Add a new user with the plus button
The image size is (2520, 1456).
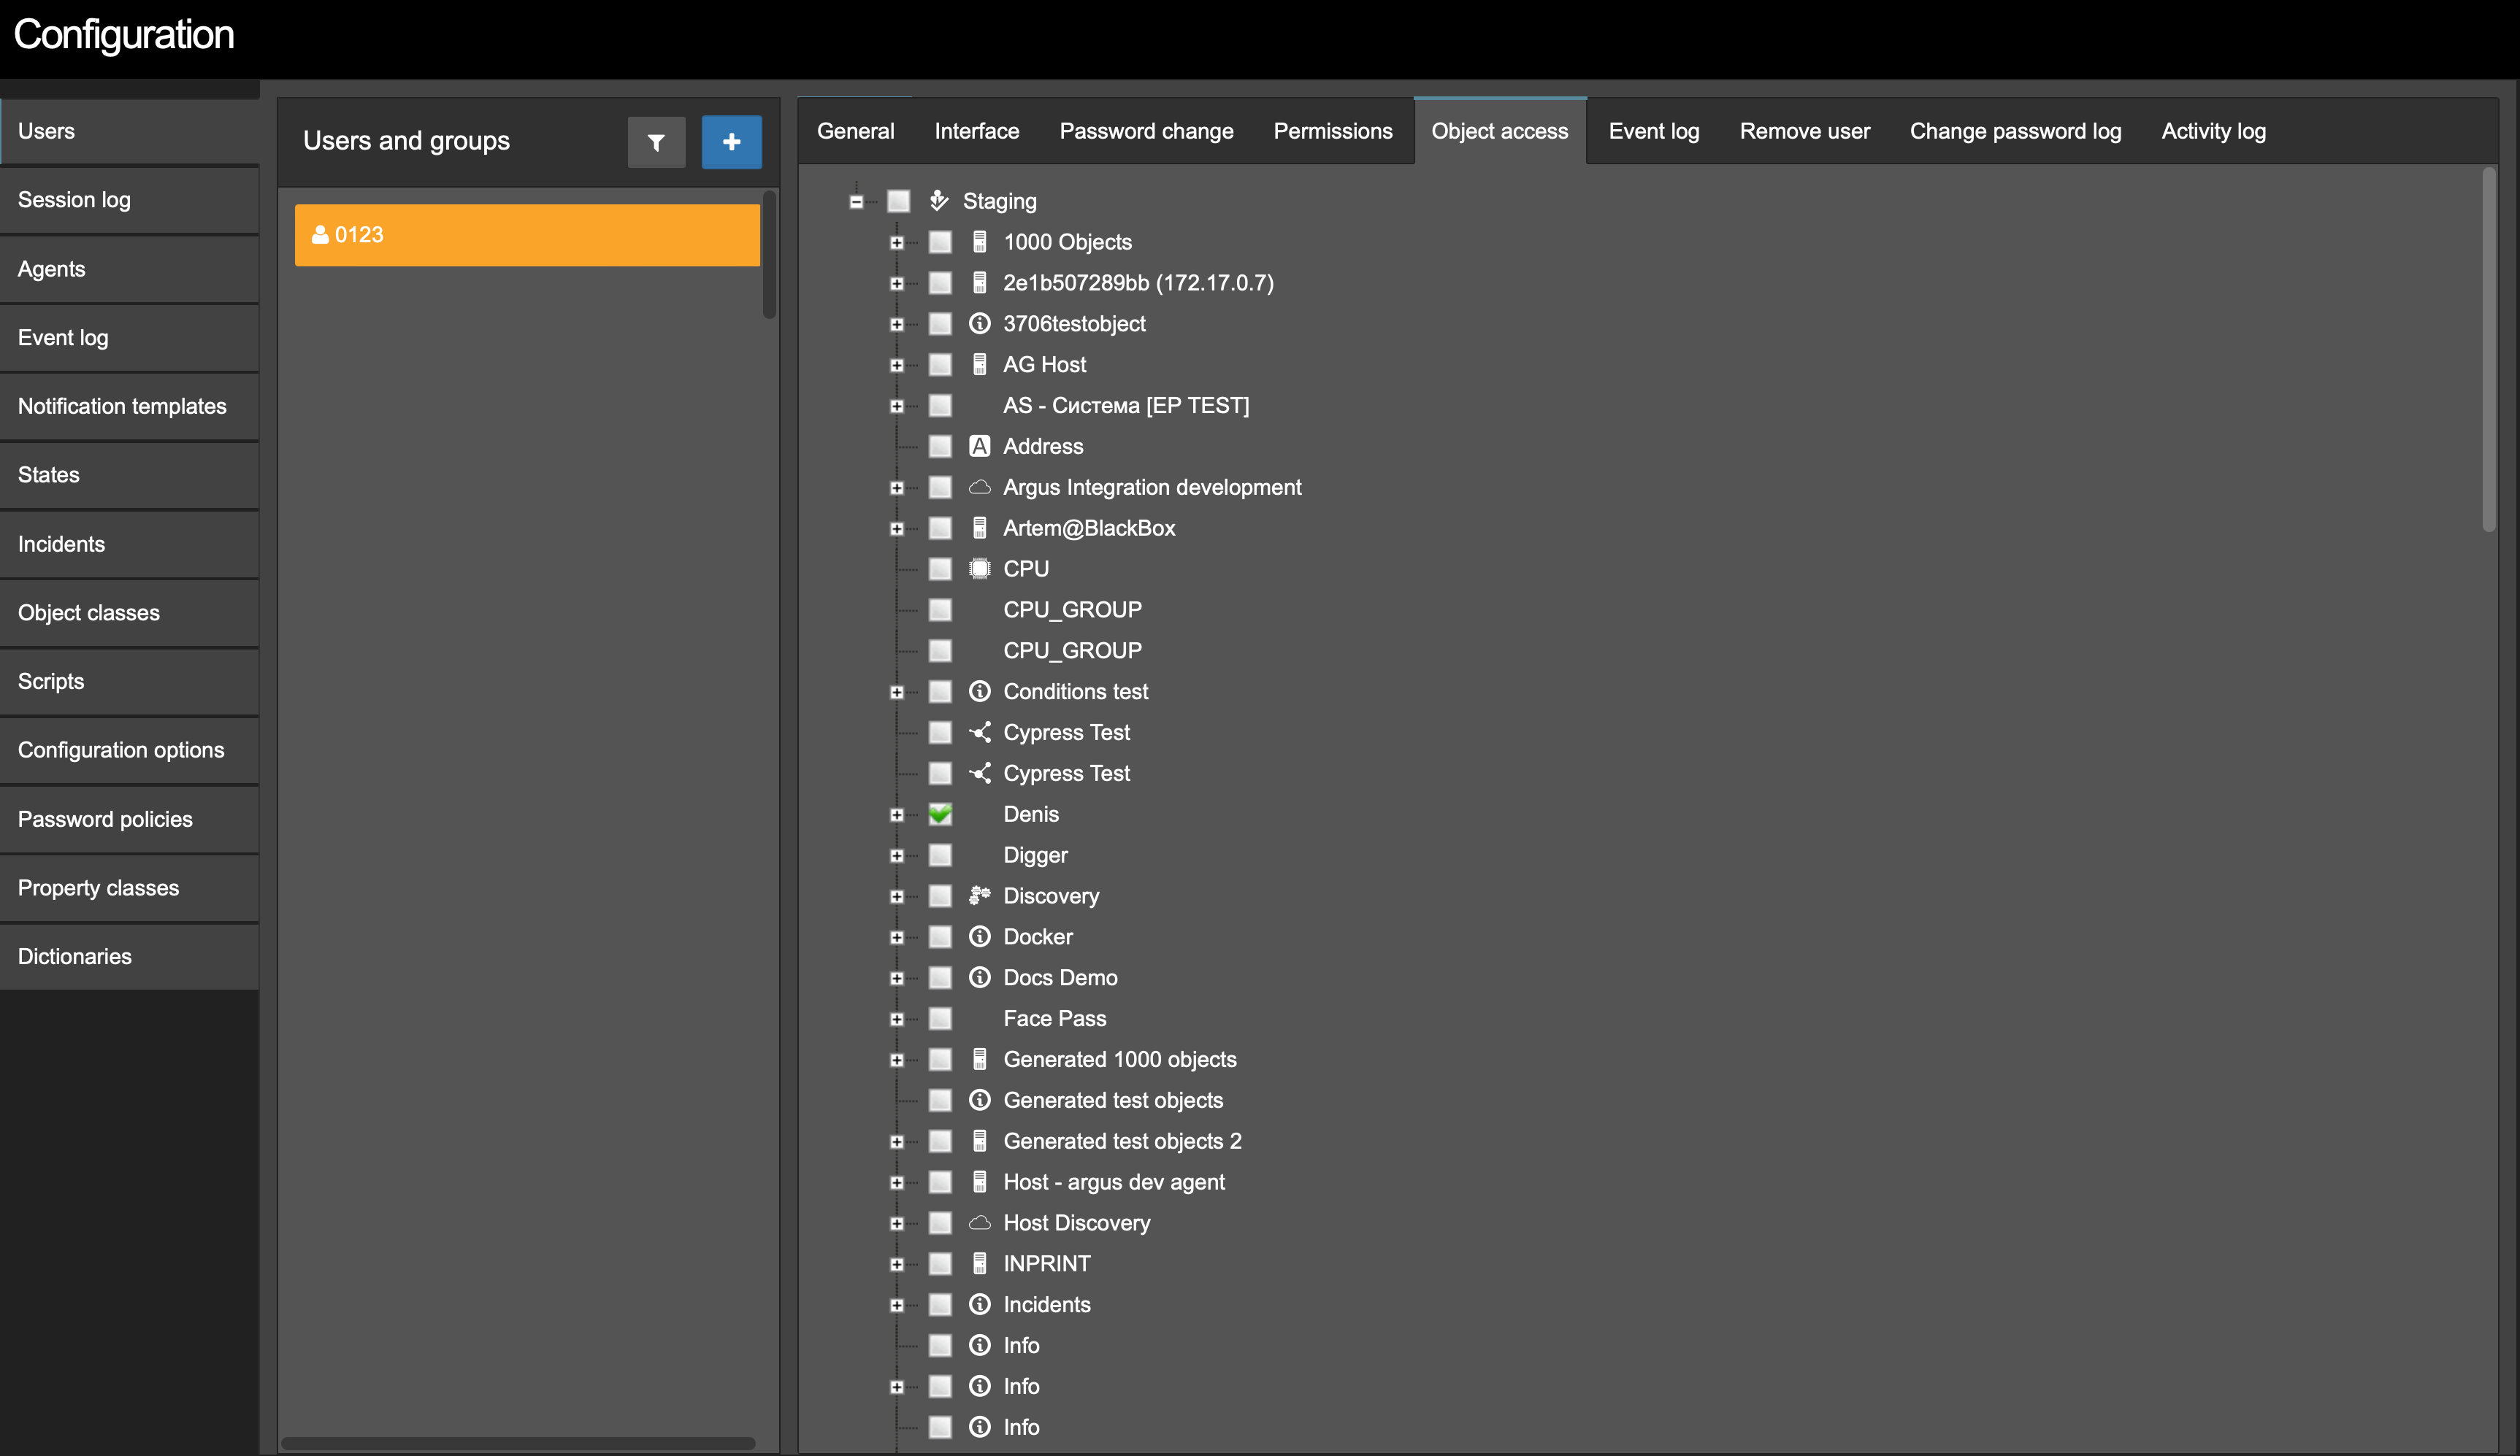(x=731, y=142)
